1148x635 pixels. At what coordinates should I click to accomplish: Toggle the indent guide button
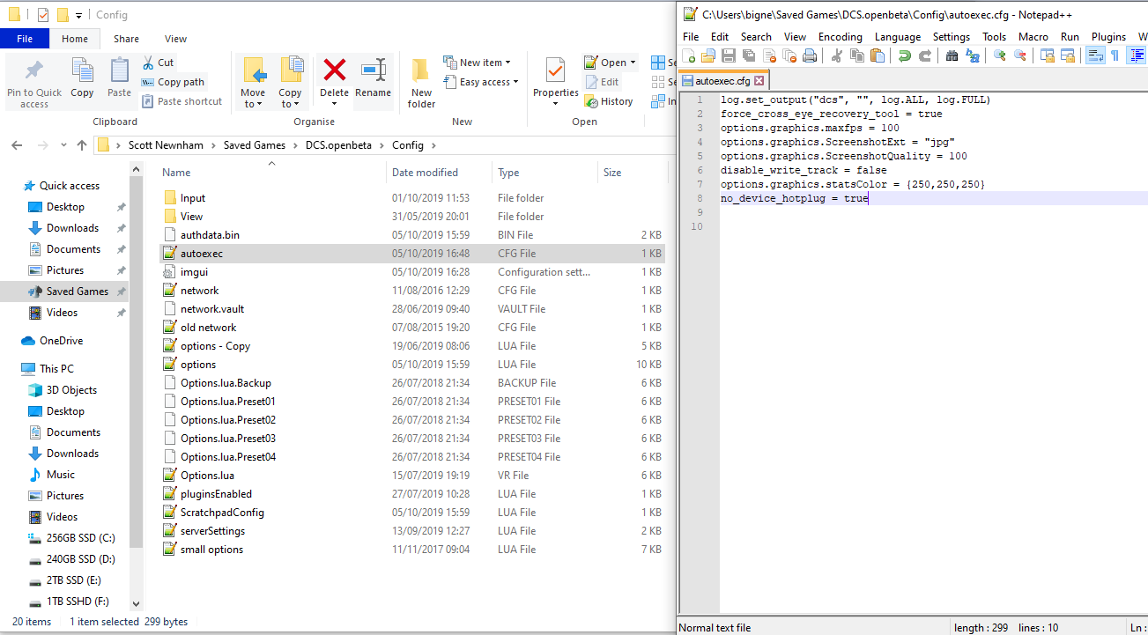click(1137, 55)
